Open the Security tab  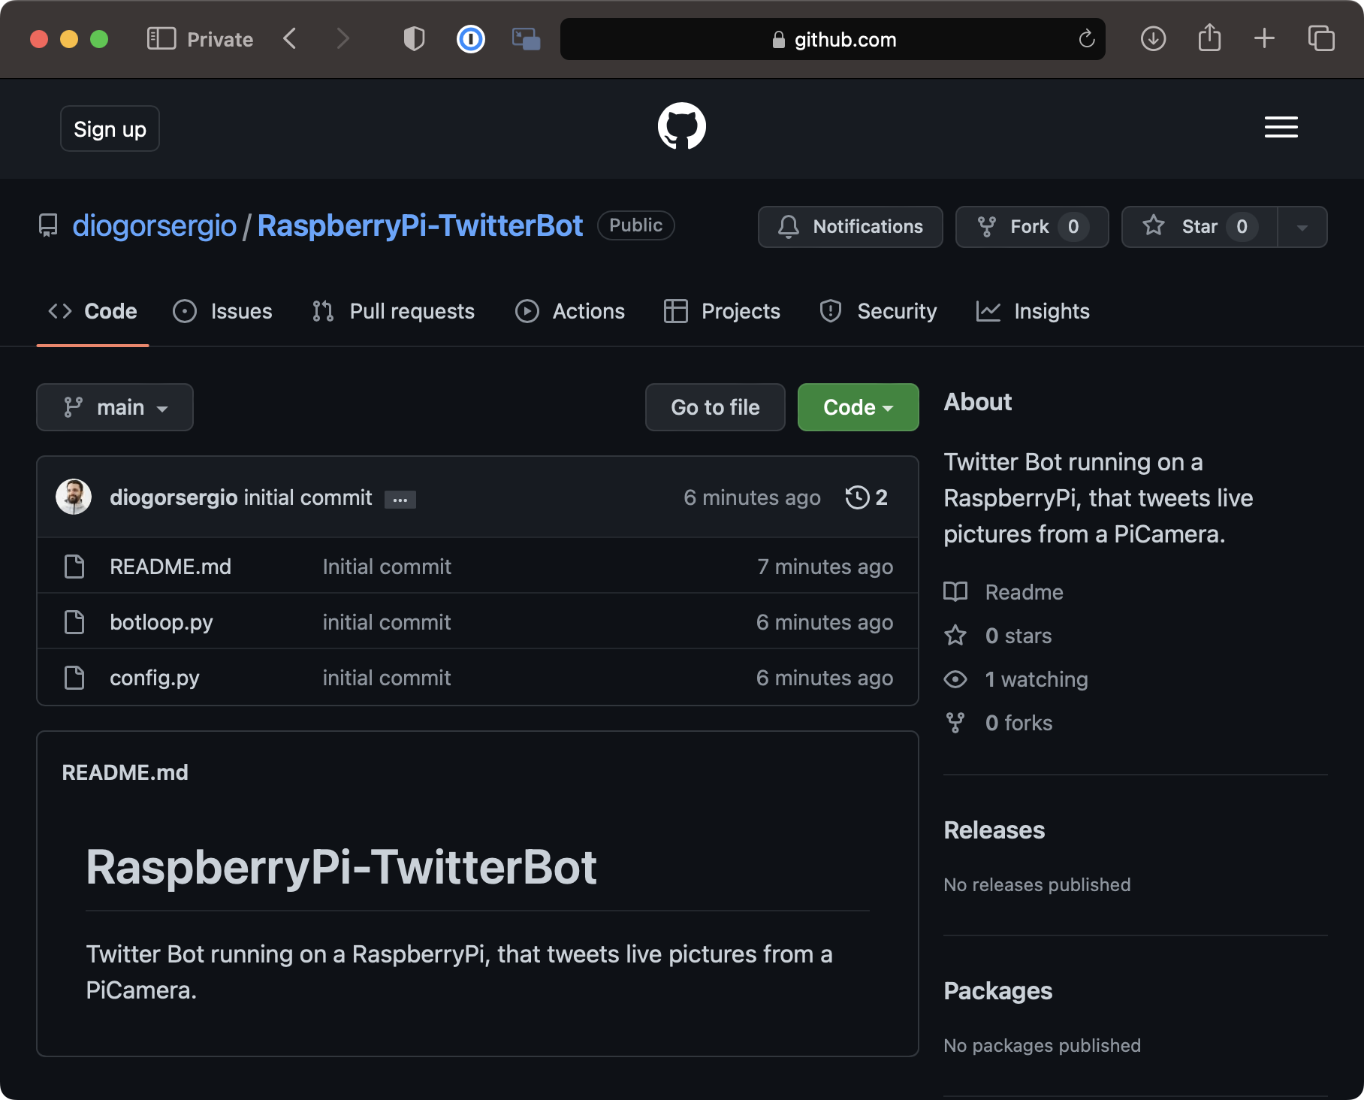point(878,311)
